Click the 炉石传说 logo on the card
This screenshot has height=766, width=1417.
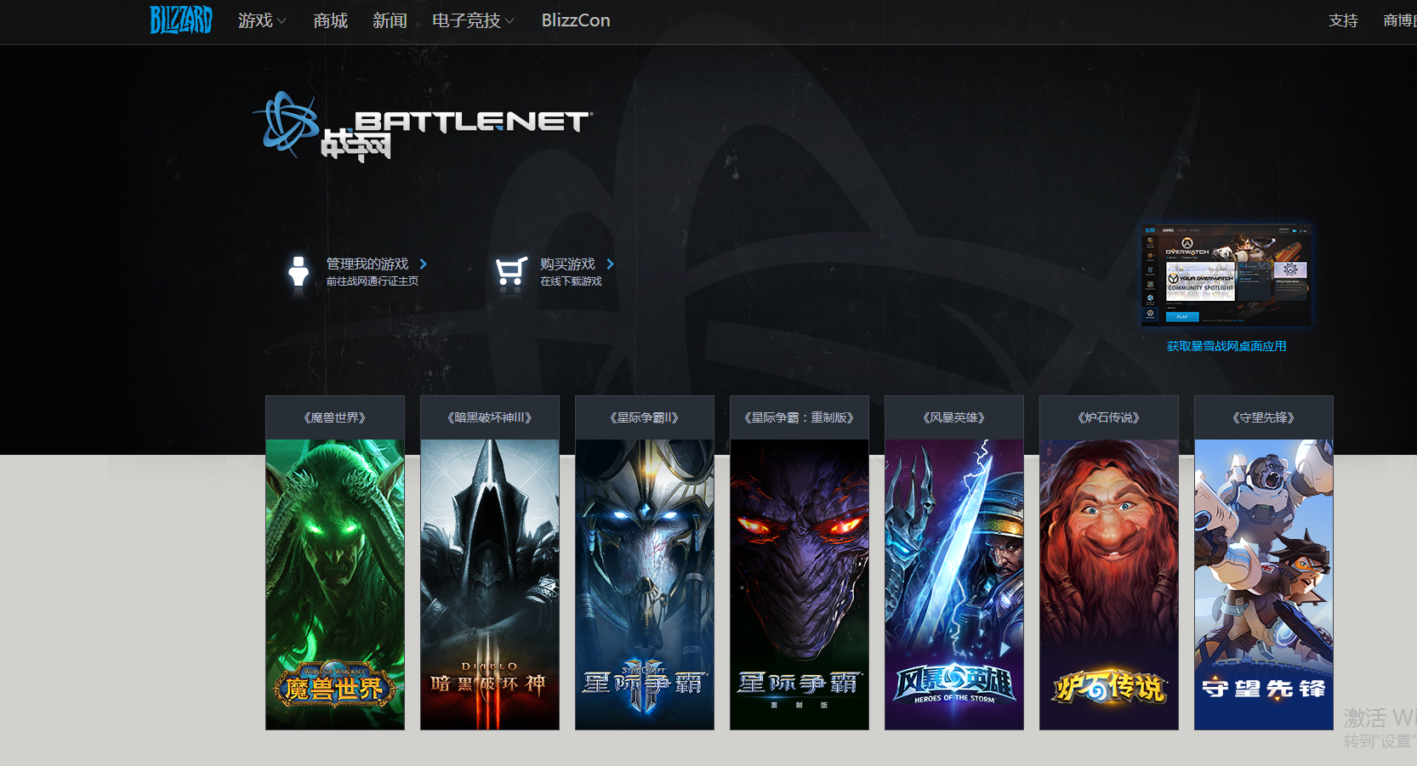[x=1109, y=687]
